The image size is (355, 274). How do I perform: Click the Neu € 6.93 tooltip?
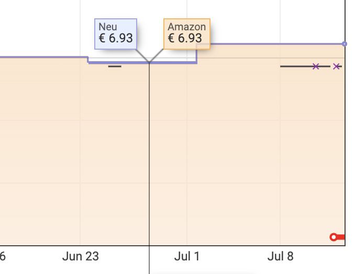tap(116, 34)
